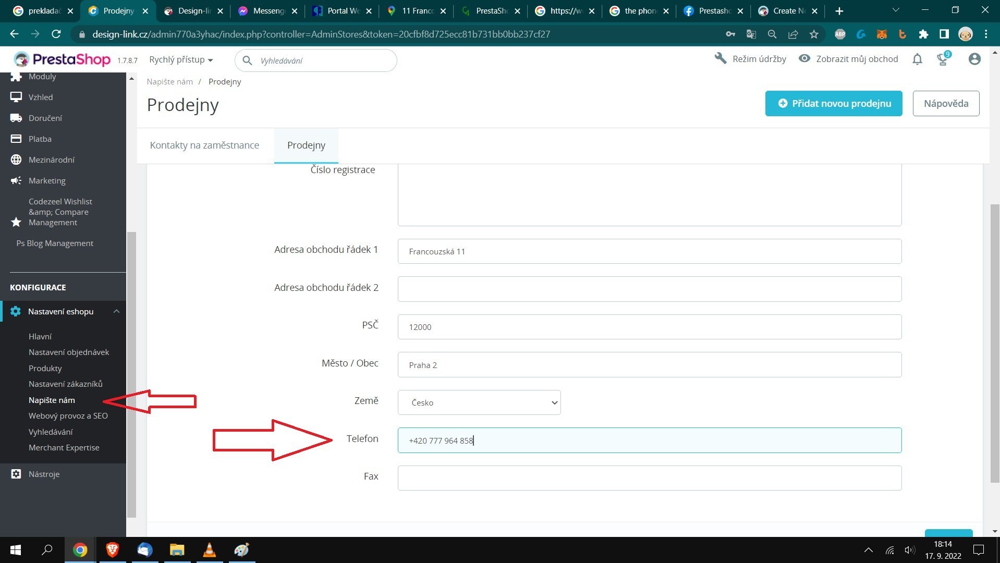Image resolution: width=1000 pixels, height=563 pixels.
Task: Click Přidat novou prodejnu button
Action: (834, 103)
